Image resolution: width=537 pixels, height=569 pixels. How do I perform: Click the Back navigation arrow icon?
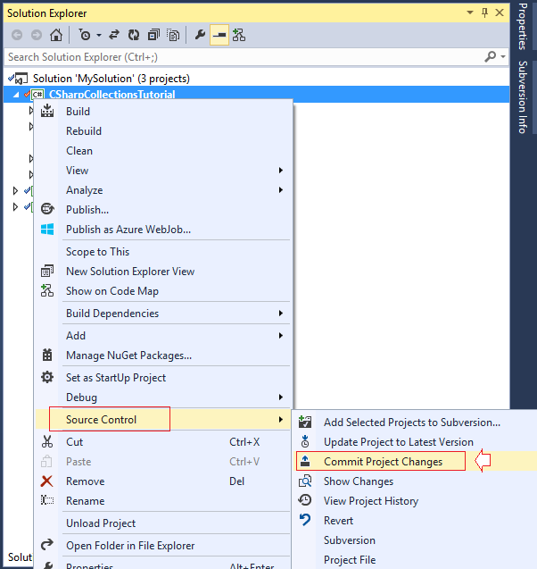pos(17,35)
